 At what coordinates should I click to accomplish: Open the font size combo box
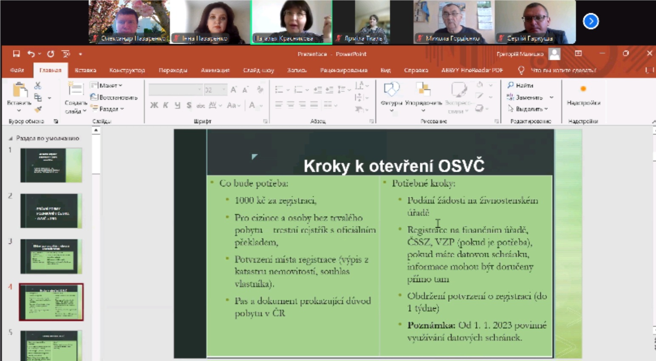point(215,90)
